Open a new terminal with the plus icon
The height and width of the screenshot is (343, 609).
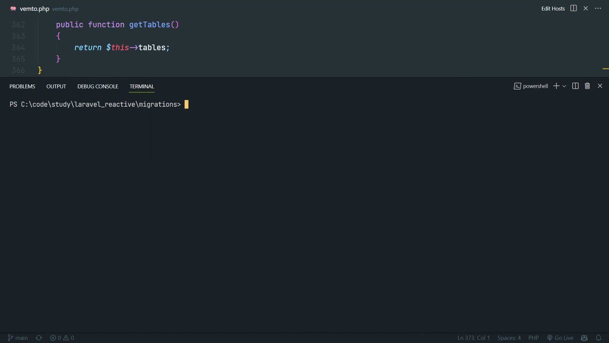pyautogui.click(x=556, y=86)
